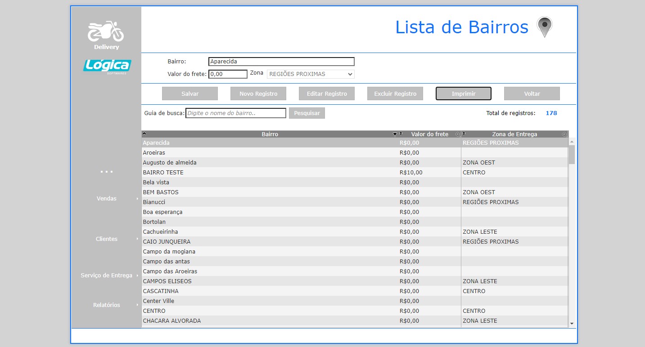The height and width of the screenshot is (347, 645).
Task: Click the motorcycle Delivery logo icon
Action: (x=106, y=32)
